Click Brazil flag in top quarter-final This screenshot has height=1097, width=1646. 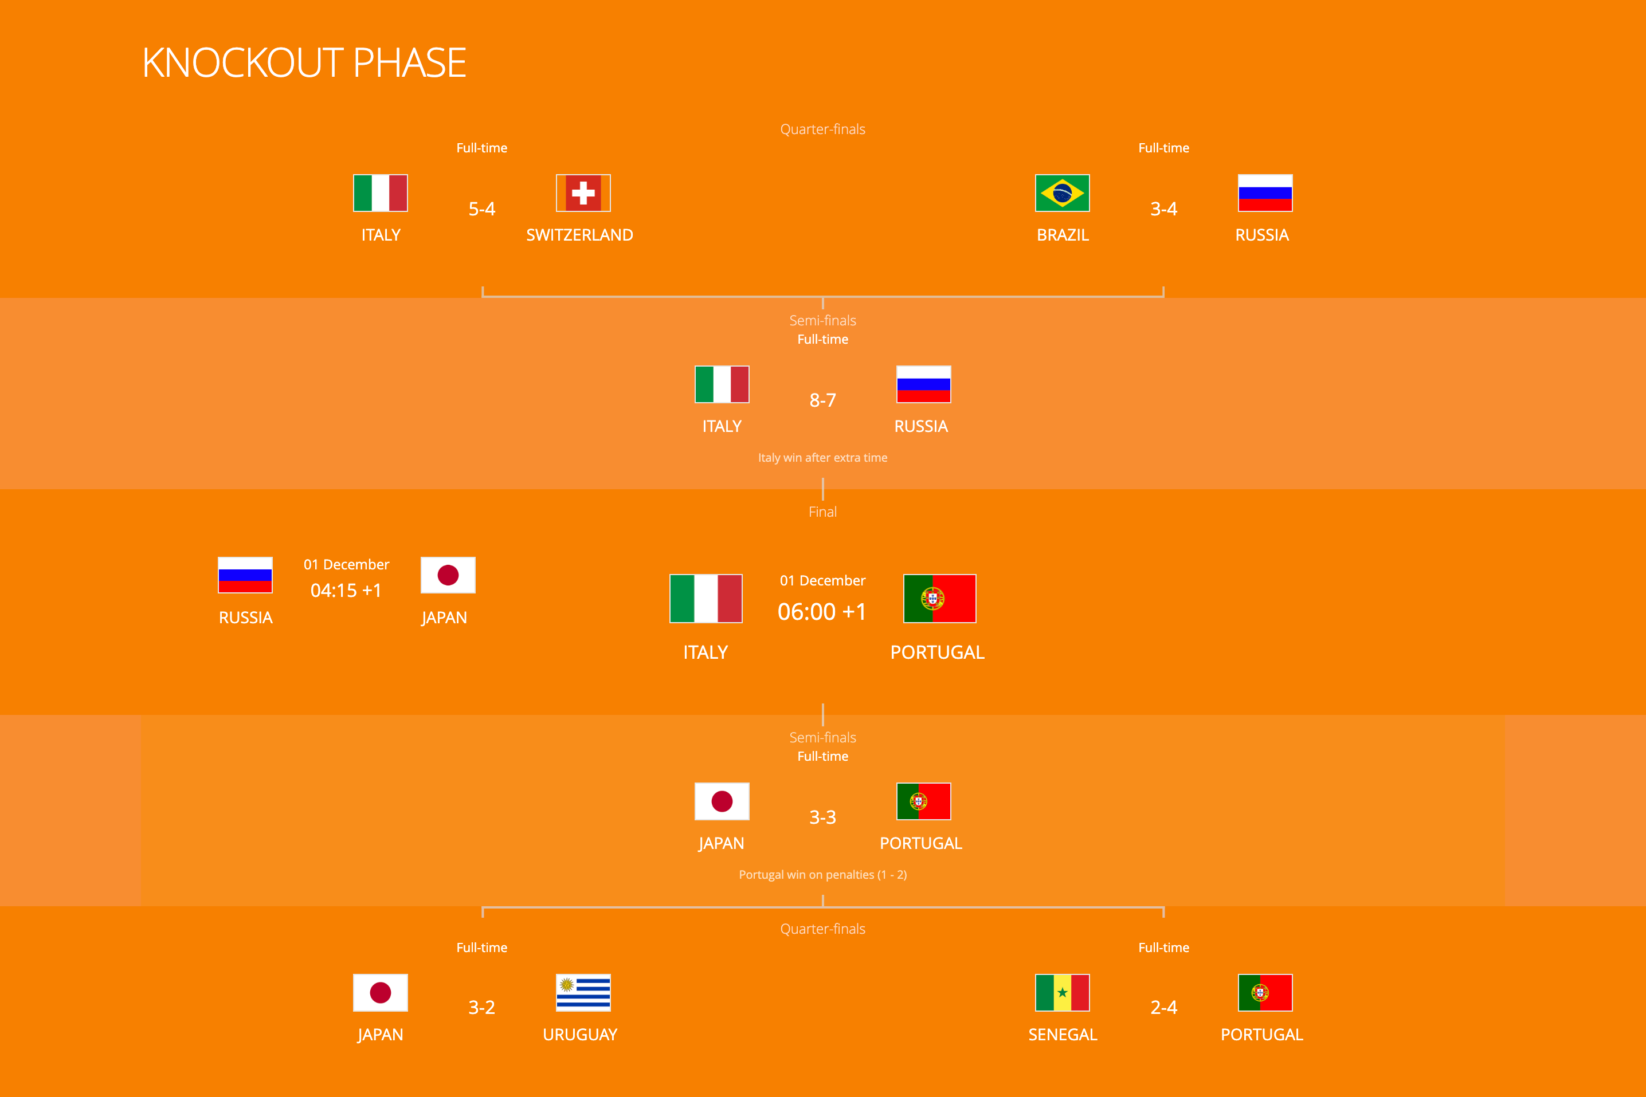[1063, 192]
